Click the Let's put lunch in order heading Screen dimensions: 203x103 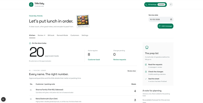click(51, 21)
